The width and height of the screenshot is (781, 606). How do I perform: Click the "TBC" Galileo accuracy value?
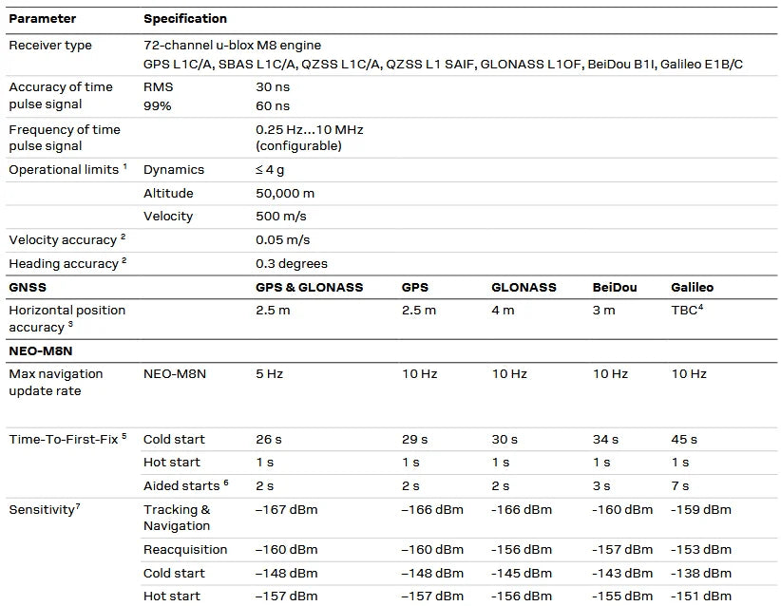click(x=685, y=311)
